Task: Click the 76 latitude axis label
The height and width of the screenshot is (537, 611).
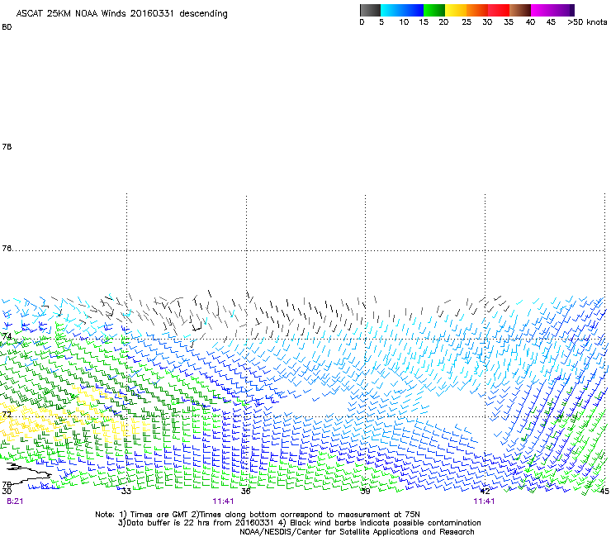Action: 7,248
